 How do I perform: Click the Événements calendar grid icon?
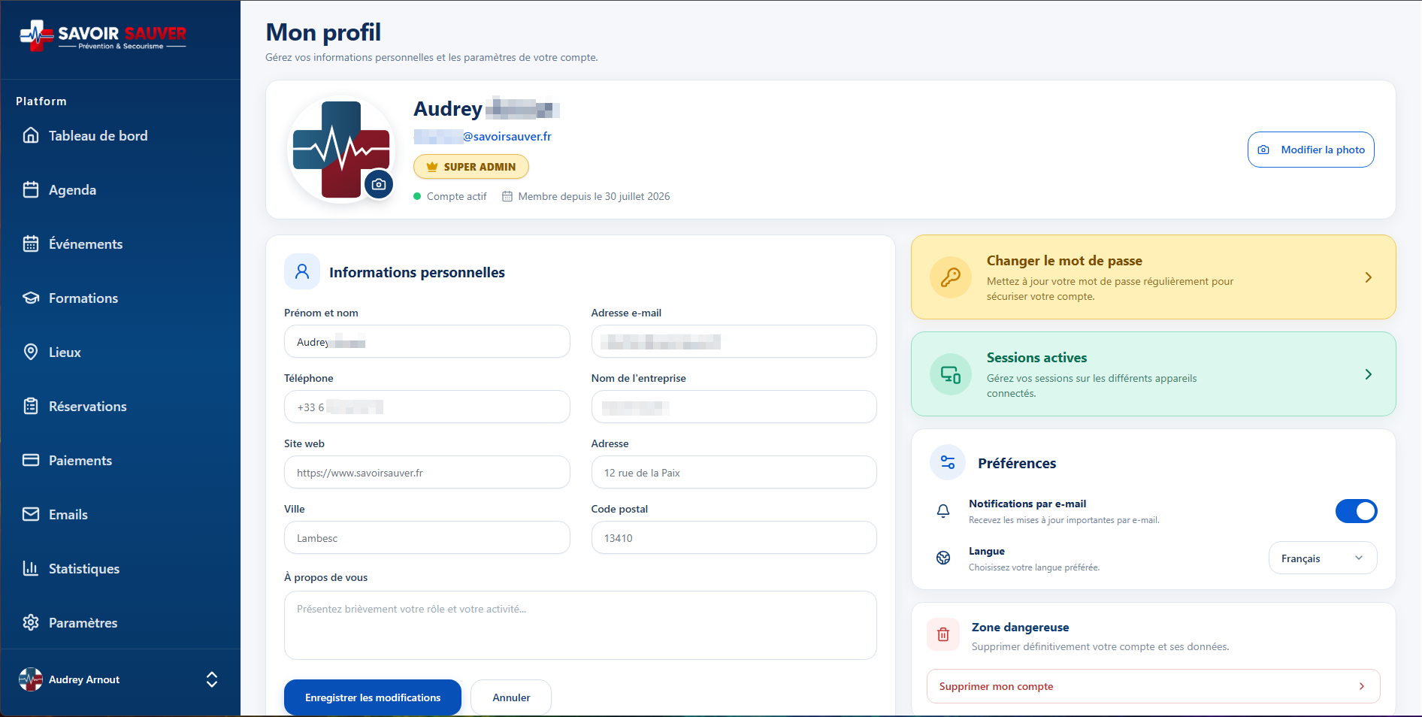(31, 244)
